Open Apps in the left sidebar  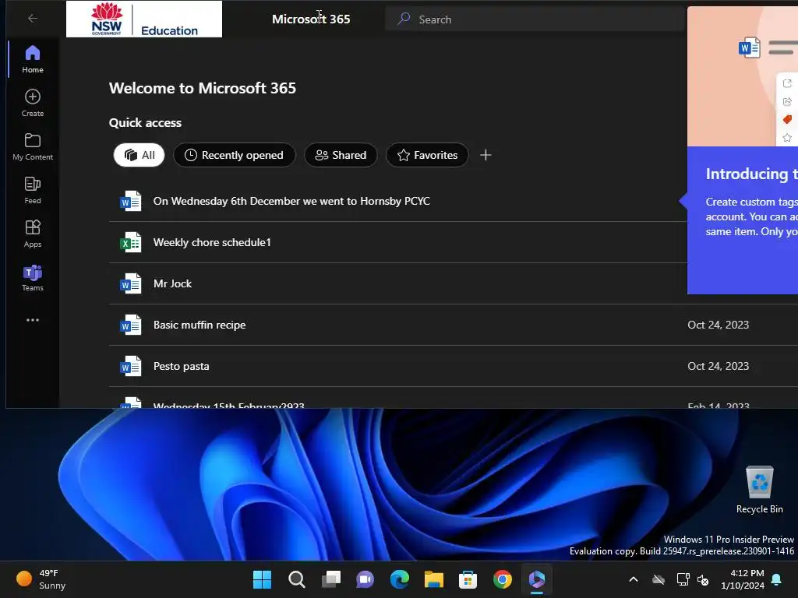pyautogui.click(x=33, y=234)
